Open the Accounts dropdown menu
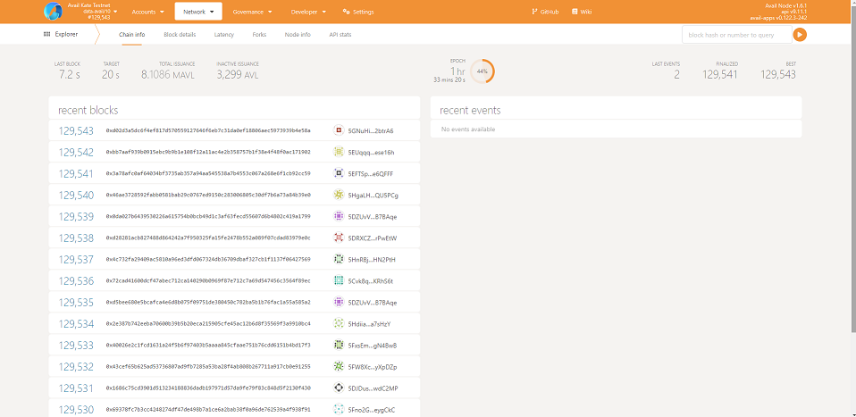 pyautogui.click(x=147, y=12)
